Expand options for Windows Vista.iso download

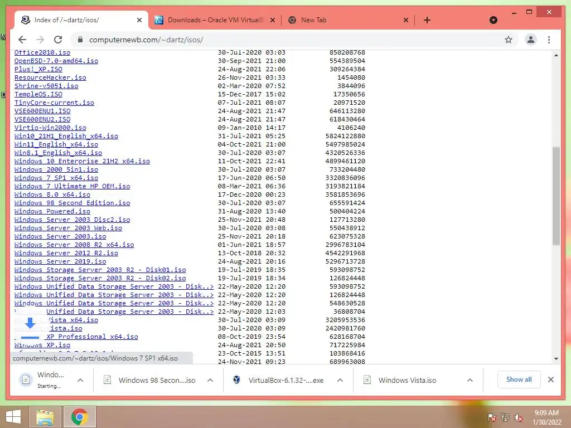[x=470, y=380]
